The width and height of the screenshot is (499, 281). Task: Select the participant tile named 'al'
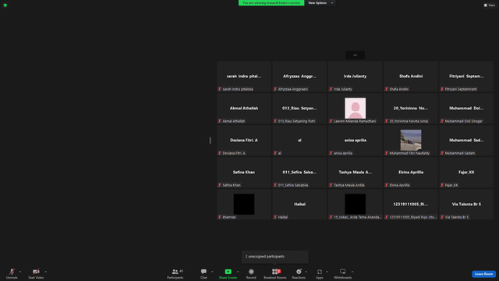299,140
